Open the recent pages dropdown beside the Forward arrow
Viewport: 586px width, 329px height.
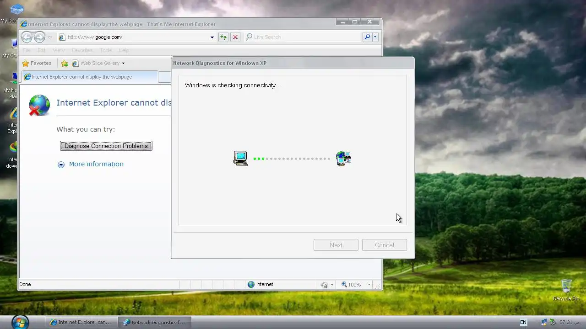(50, 37)
